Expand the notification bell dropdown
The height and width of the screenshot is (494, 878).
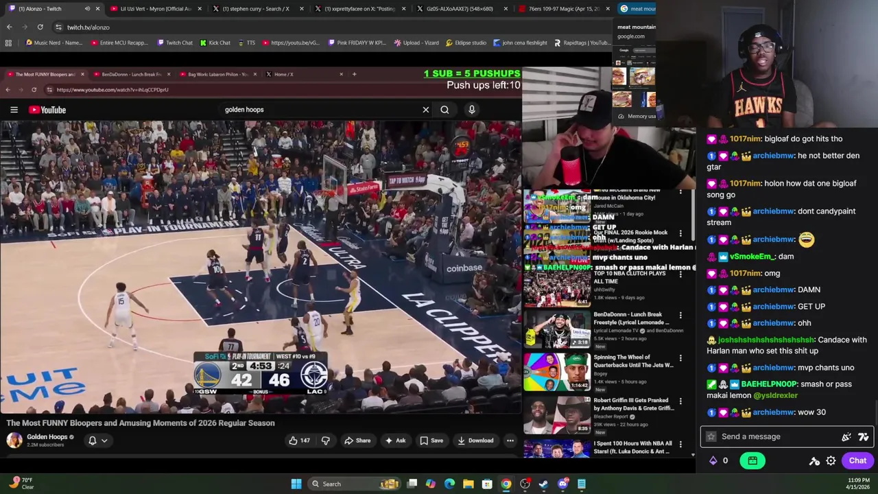pyautogui.click(x=104, y=441)
